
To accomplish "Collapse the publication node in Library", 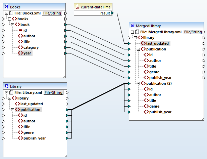I will (13, 110).
